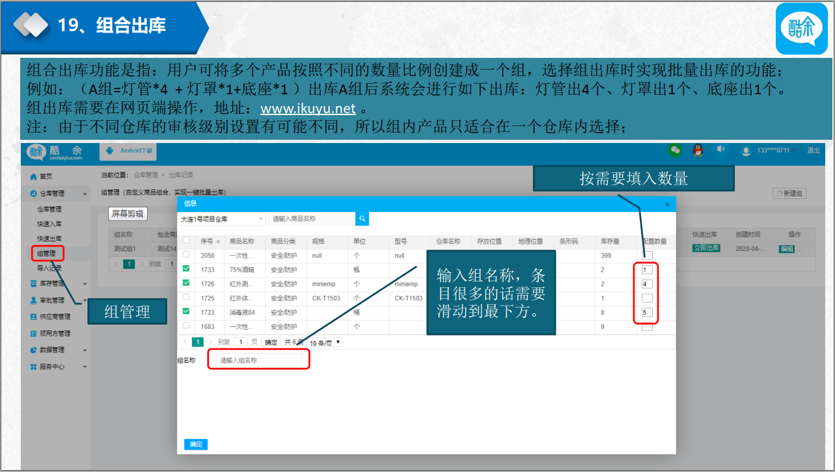Click the 配置数量 field for row 1723

647,312
